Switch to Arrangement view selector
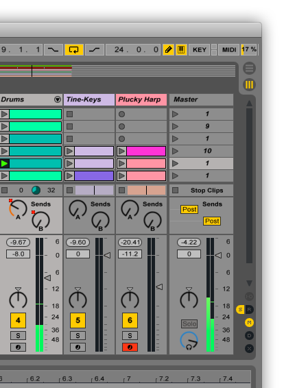The width and height of the screenshot is (284, 388). 249,68
